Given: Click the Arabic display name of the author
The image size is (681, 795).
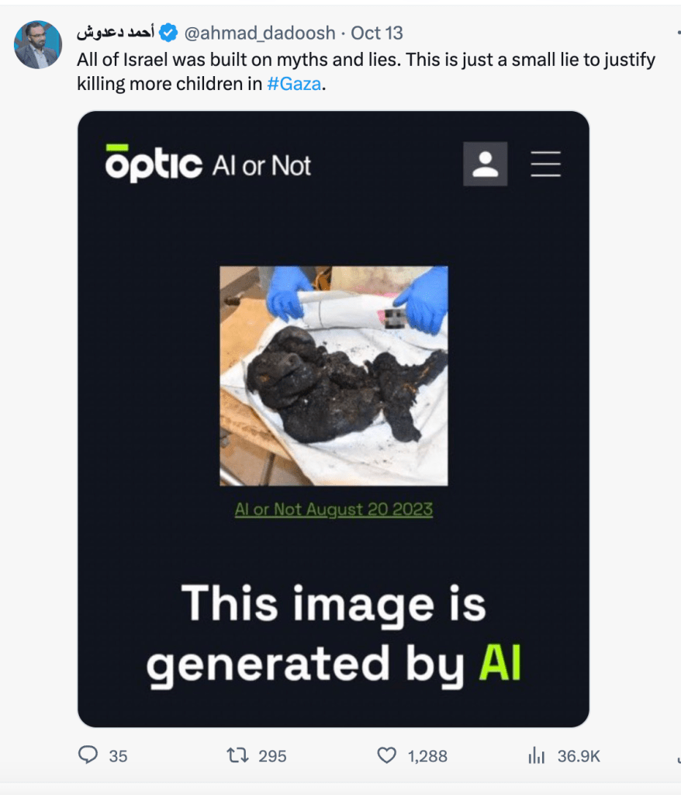Looking at the screenshot, I should 116,33.
